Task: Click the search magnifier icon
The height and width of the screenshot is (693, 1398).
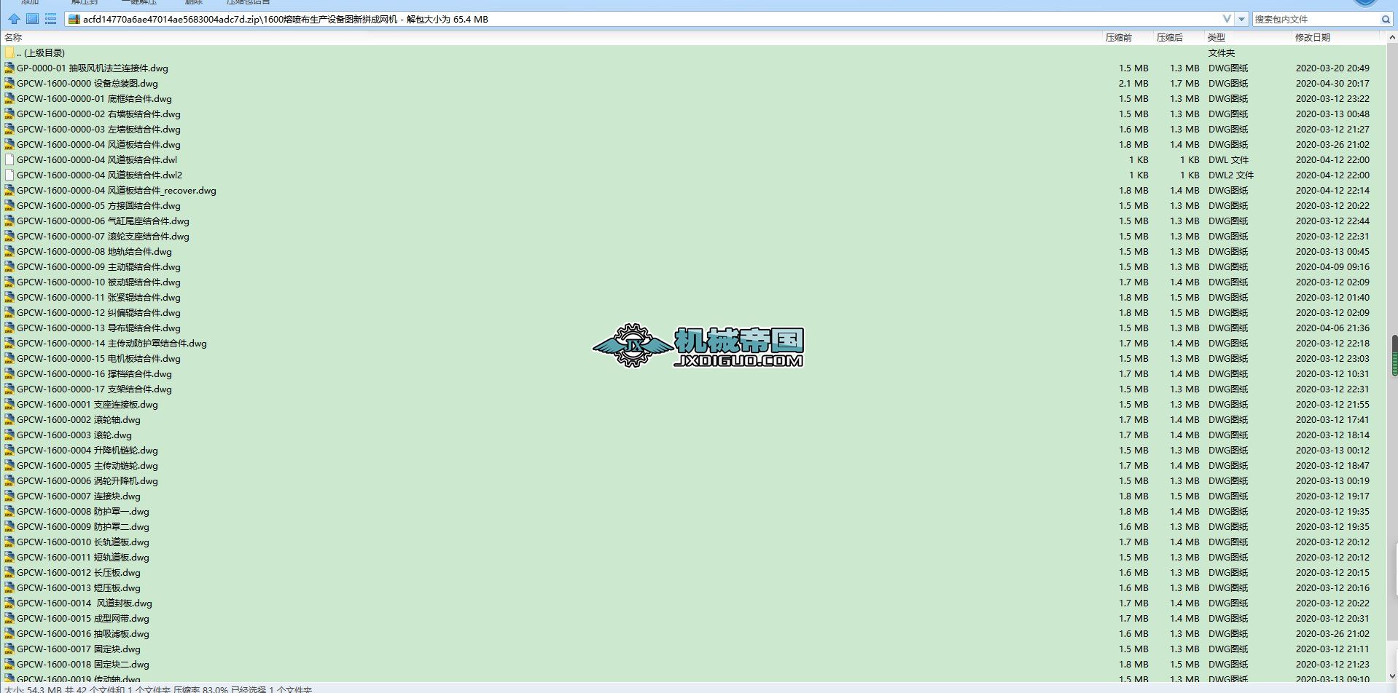Action: click(1386, 20)
